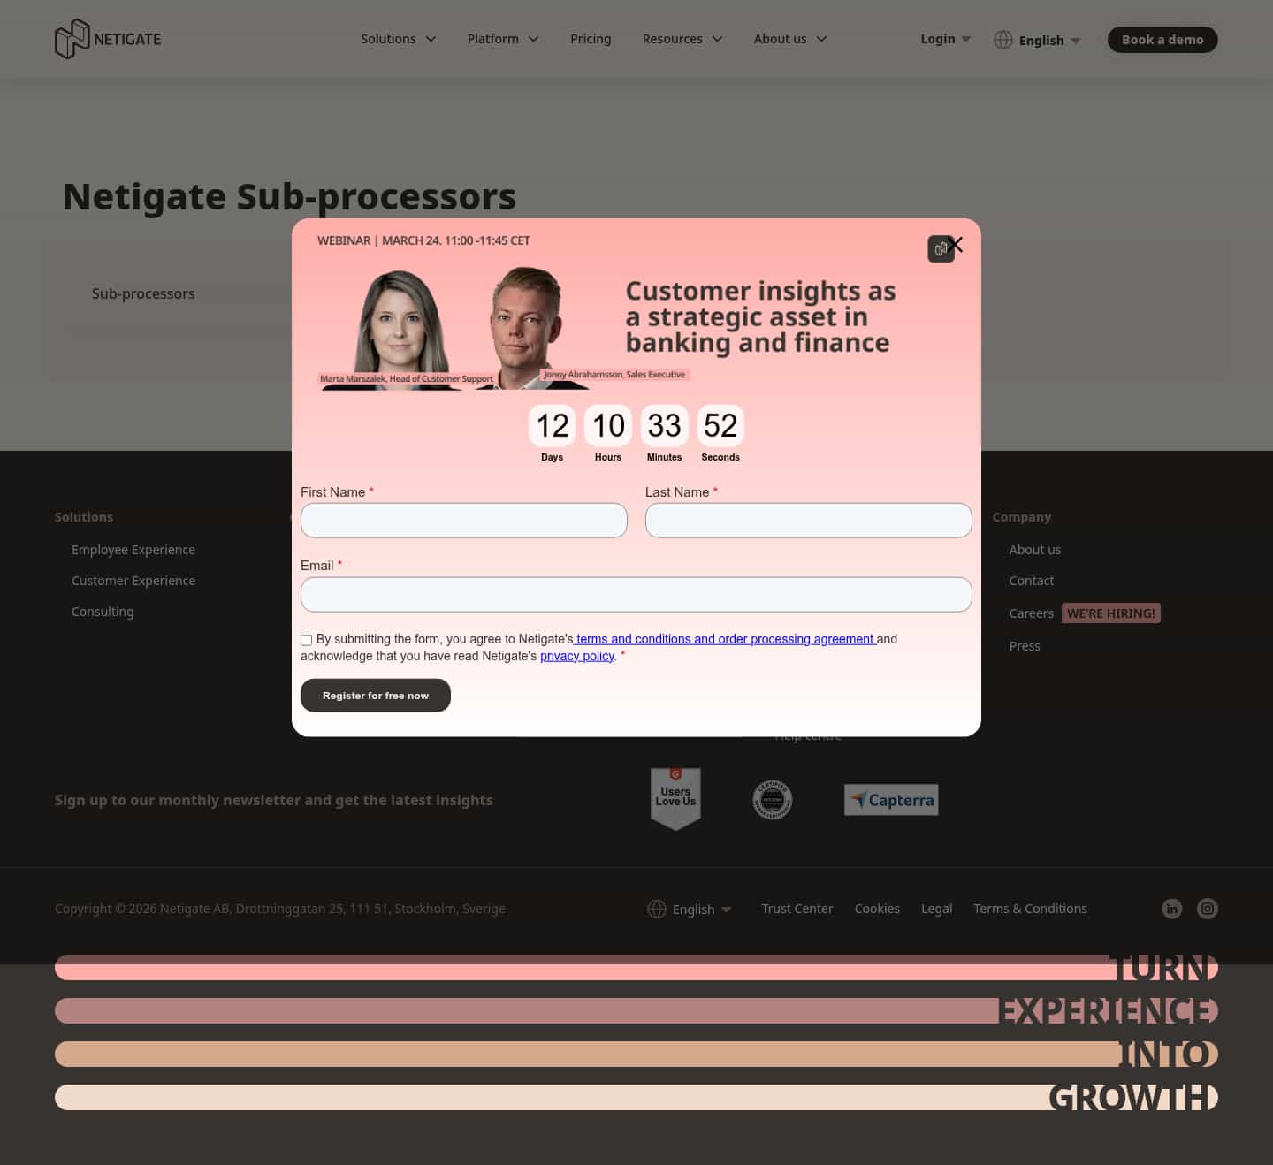Open Netigate's Instagram via the footer icon

pyautogui.click(x=1207, y=908)
